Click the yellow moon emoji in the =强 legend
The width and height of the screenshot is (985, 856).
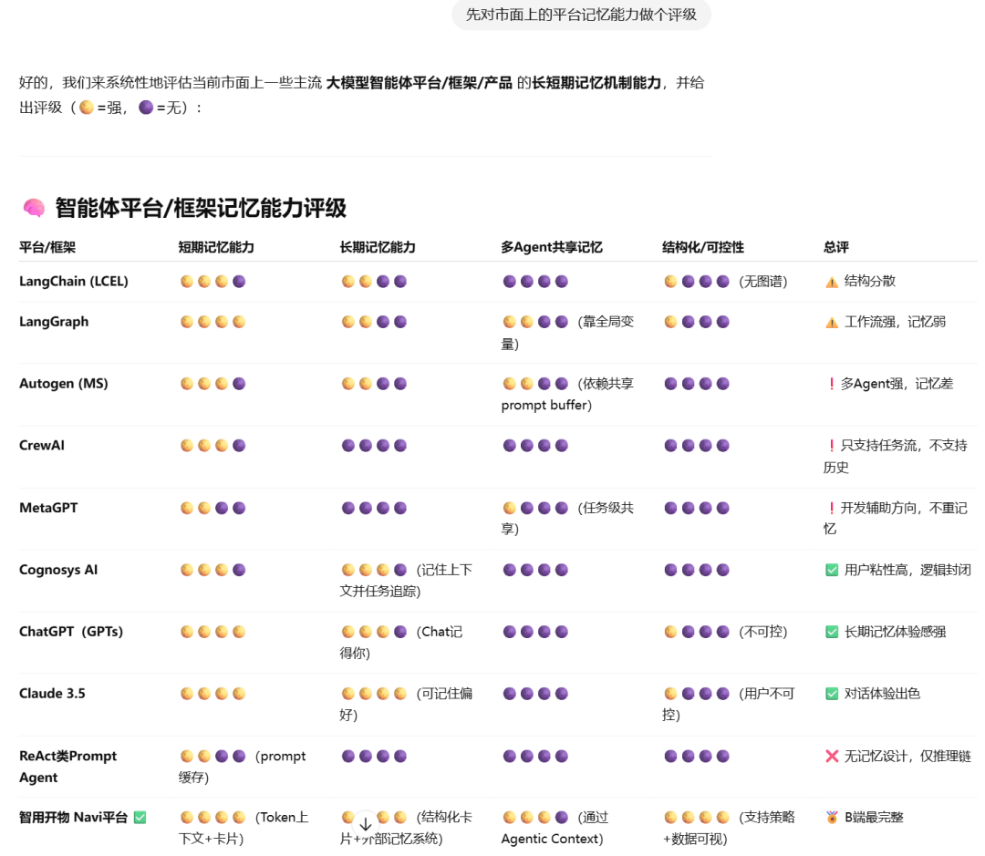point(87,108)
